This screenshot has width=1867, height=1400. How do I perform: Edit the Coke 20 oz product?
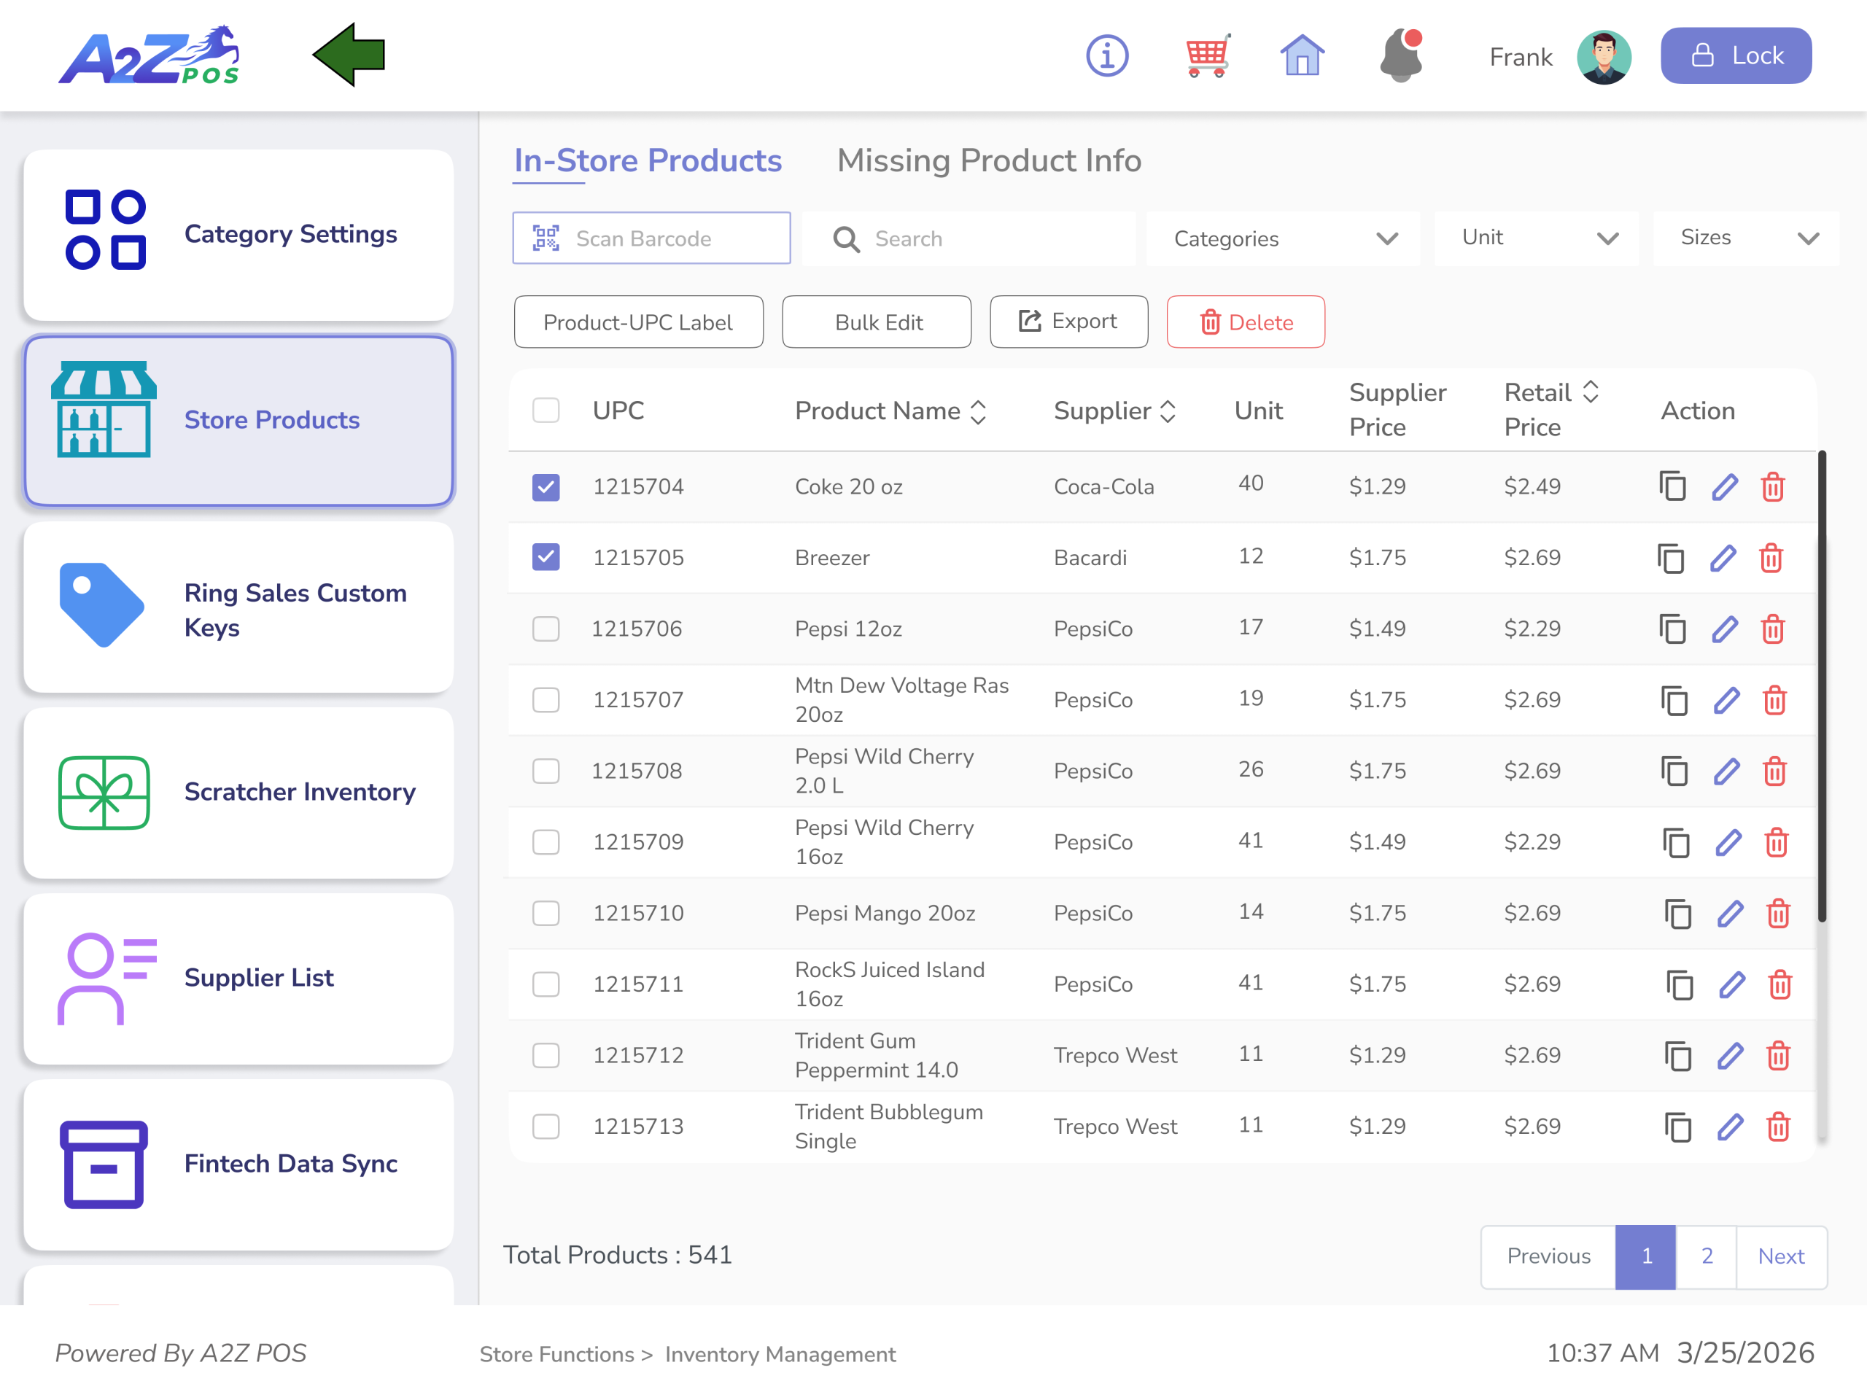(x=1724, y=486)
